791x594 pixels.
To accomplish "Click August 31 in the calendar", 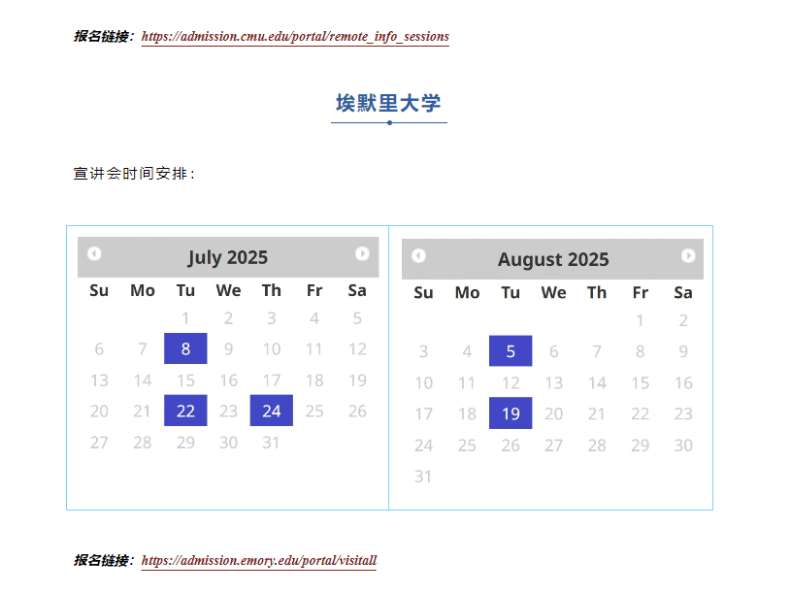I will 423,477.
